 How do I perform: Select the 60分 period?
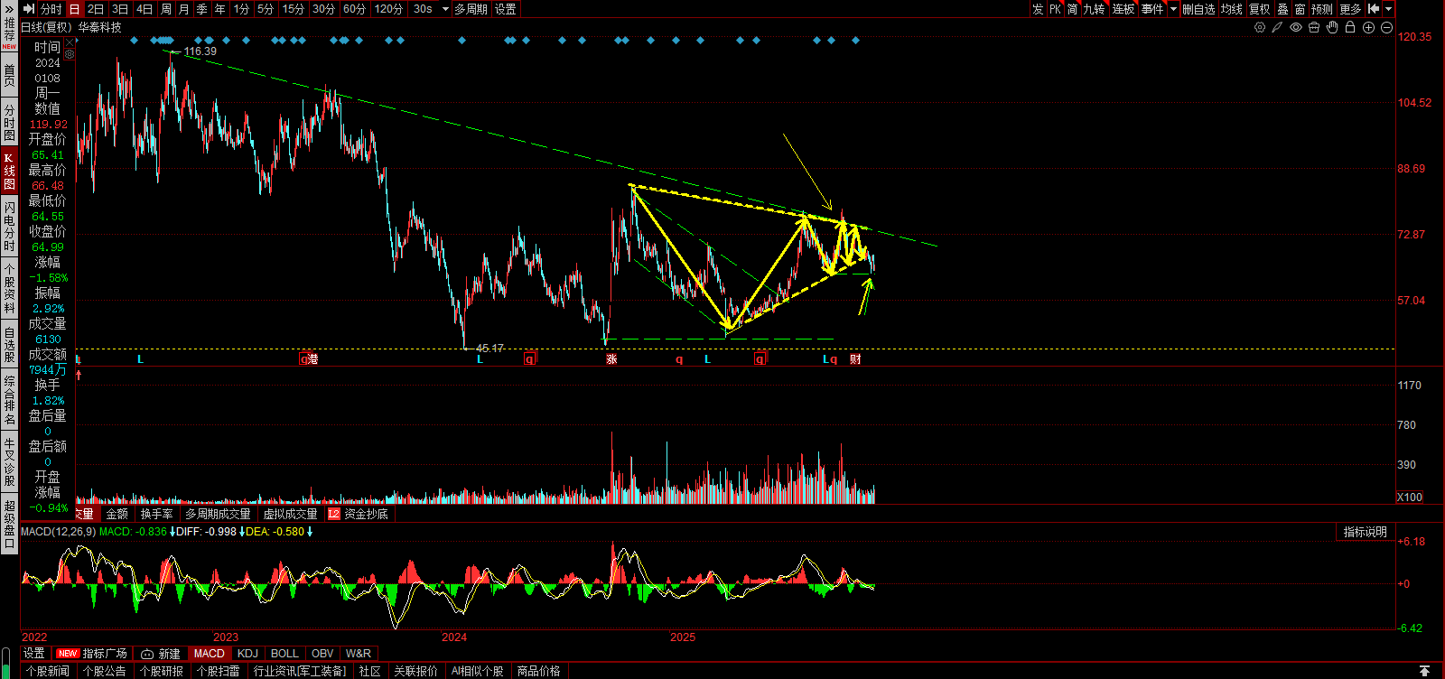tap(354, 9)
